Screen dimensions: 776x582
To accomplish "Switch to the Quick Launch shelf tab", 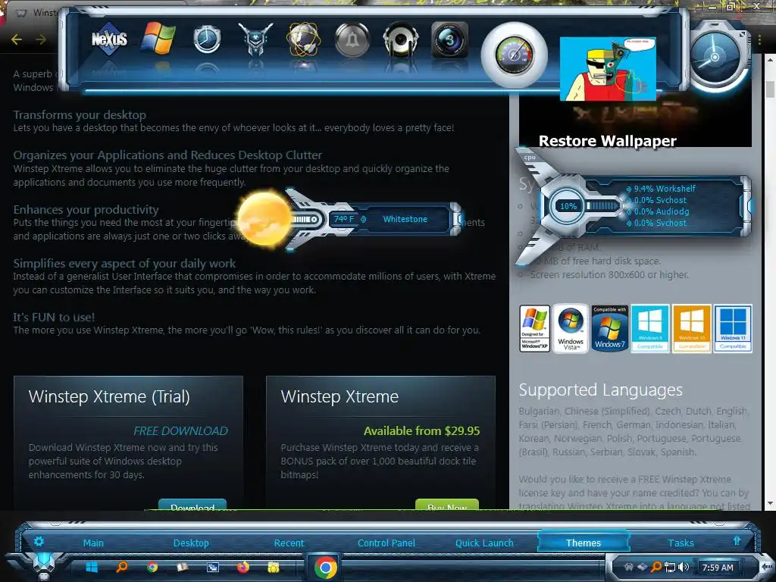I will 484,543.
